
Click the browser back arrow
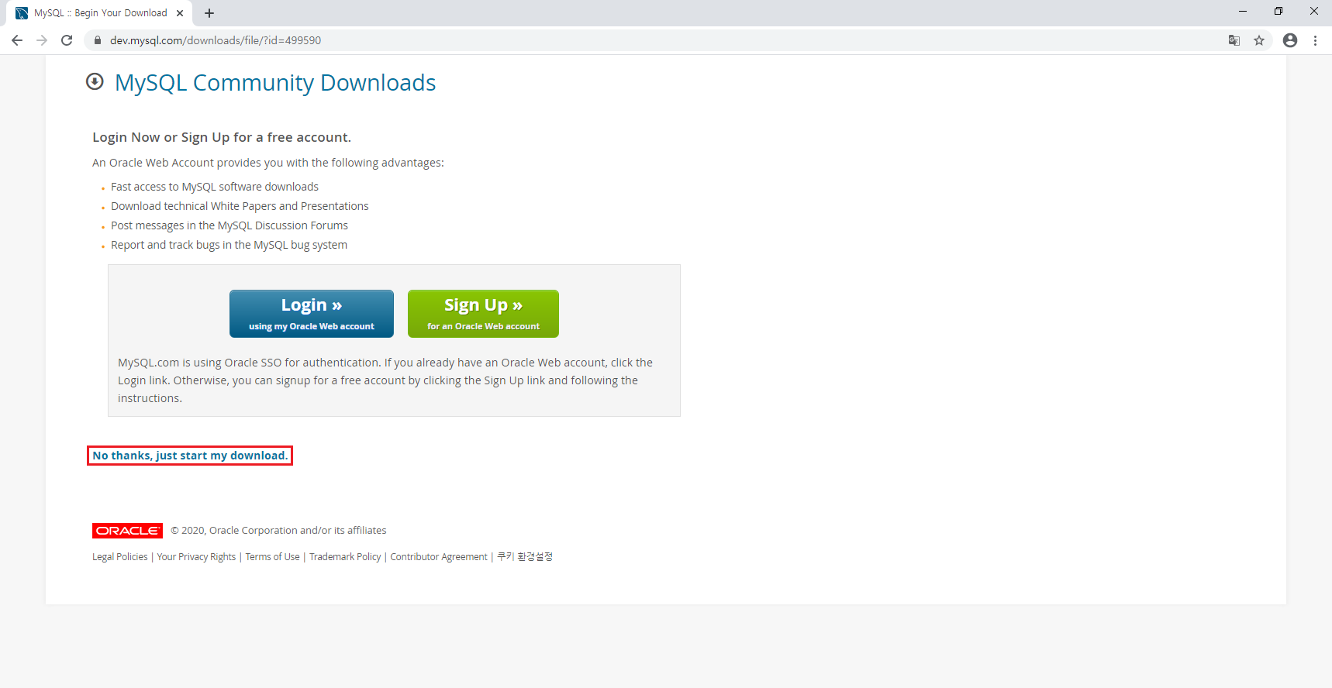pyautogui.click(x=17, y=40)
